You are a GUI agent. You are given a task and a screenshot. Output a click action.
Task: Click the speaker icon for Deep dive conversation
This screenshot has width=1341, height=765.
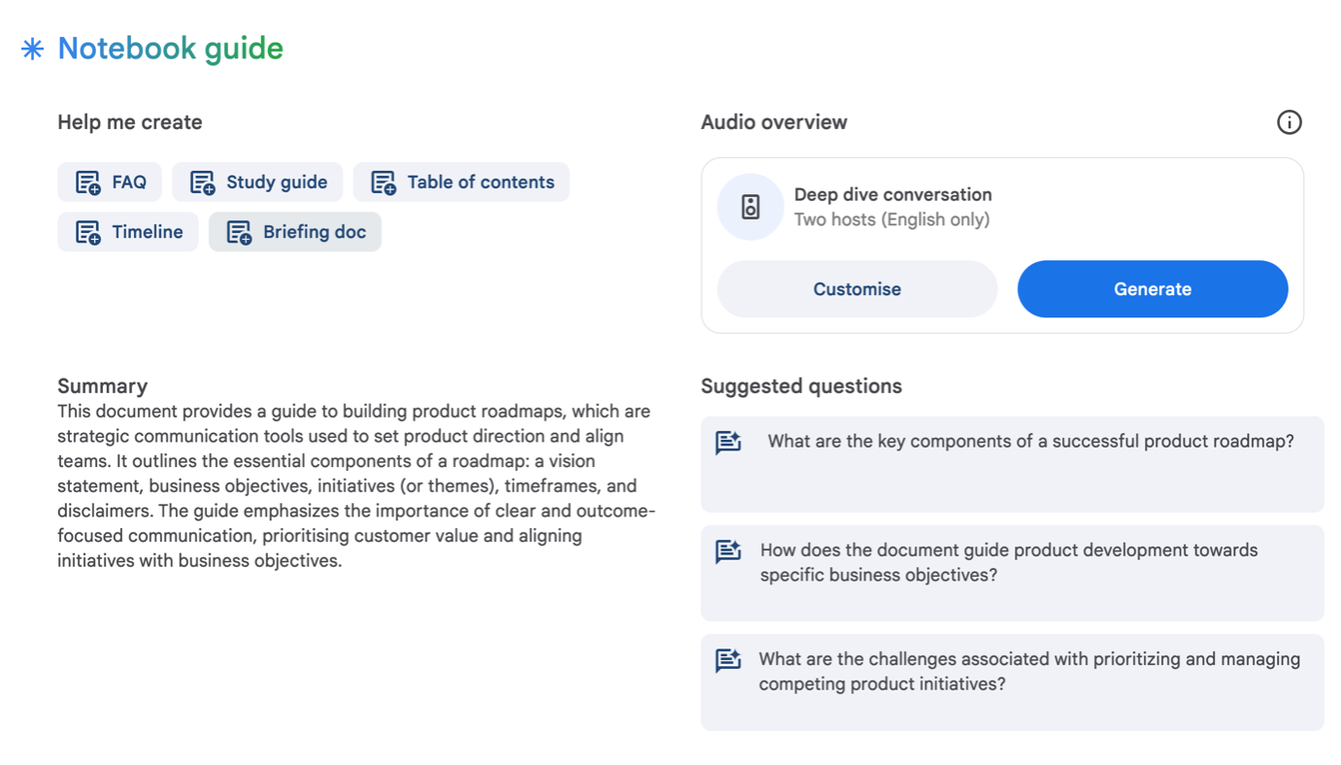(x=751, y=207)
